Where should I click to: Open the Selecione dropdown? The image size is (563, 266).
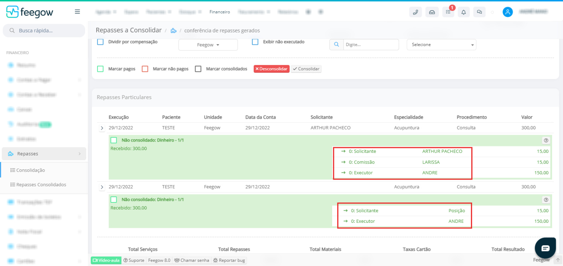pos(441,44)
